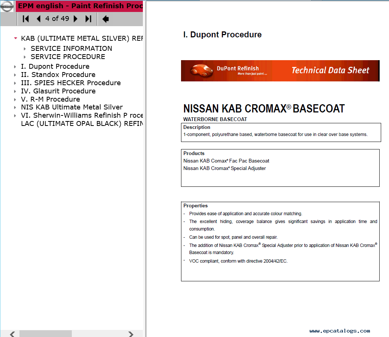Click the NISSAN KAB CROMAX BASECOAT title
The height and width of the screenshot is (337, 389).
[264, 108]
